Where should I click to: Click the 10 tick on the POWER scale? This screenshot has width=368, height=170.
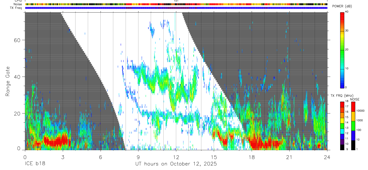click(x=347, y=68)
